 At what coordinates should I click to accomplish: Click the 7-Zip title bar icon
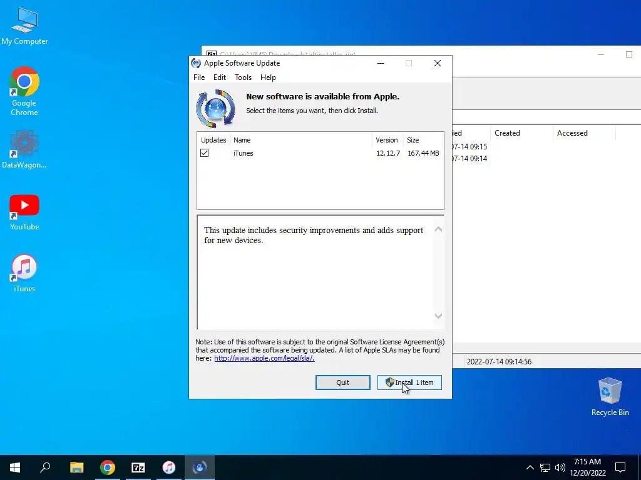(x=212, y=54)
